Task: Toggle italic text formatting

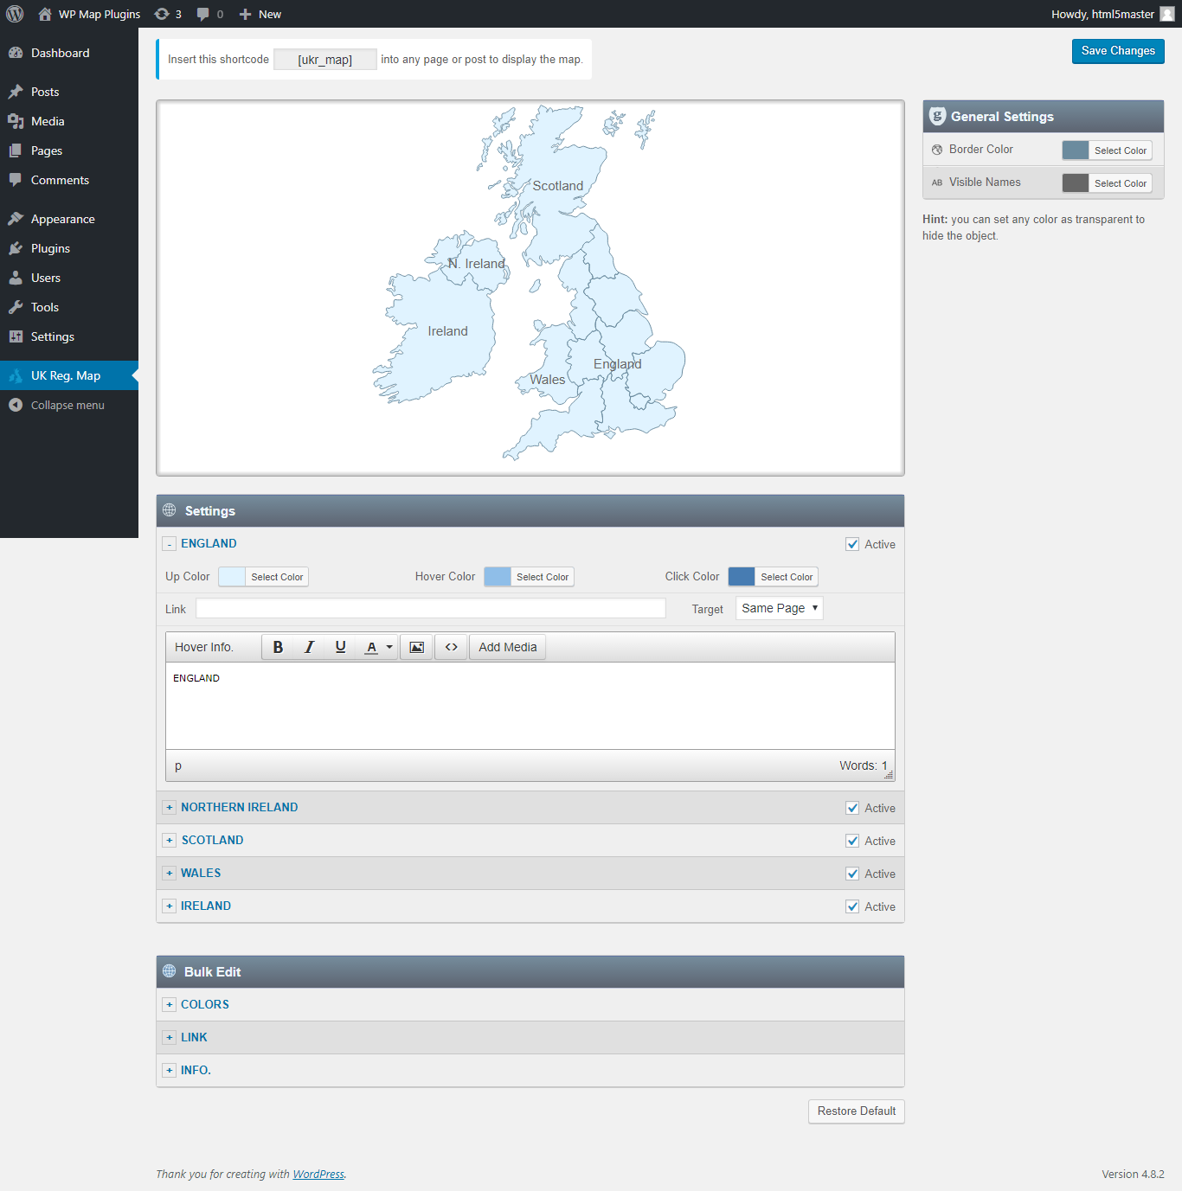Action: pyautogui.click(x=309, y=647)
